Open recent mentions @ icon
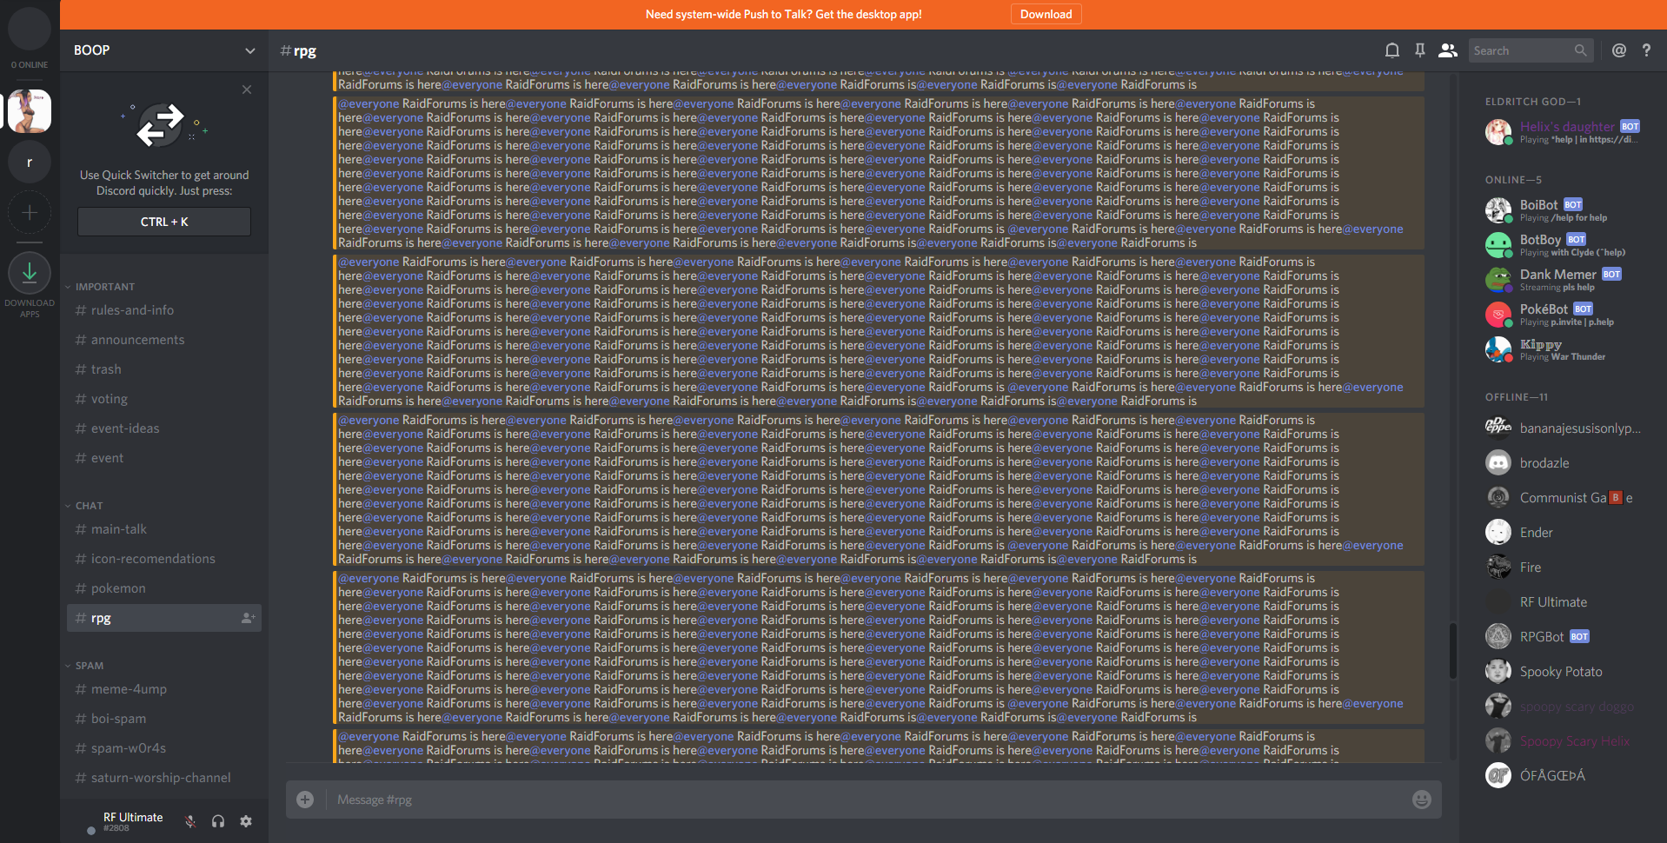1667x843 pixels. (1618, 50)
